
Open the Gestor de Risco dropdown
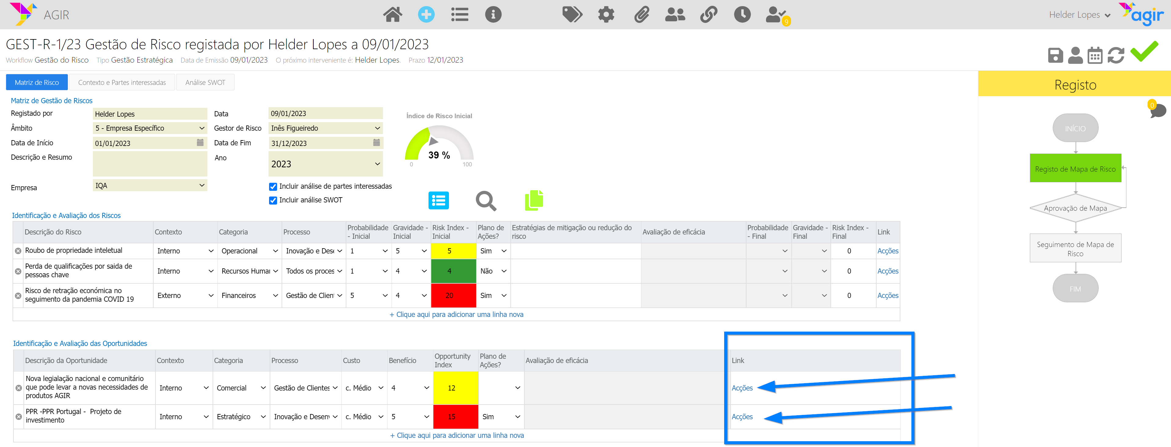click(x=326, y=128)
